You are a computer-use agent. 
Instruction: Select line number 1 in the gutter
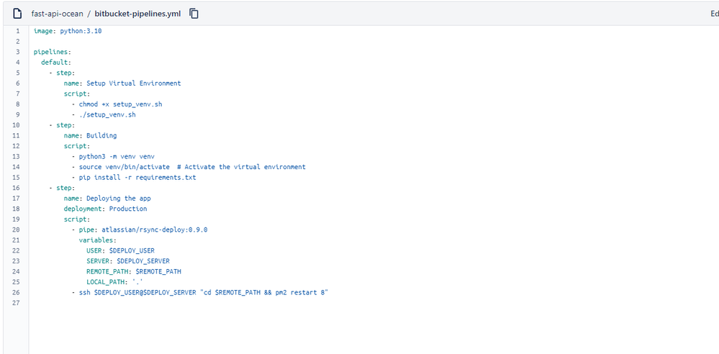coord(17,31)
